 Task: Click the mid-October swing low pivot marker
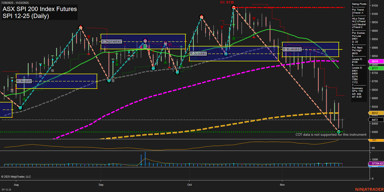226,54
